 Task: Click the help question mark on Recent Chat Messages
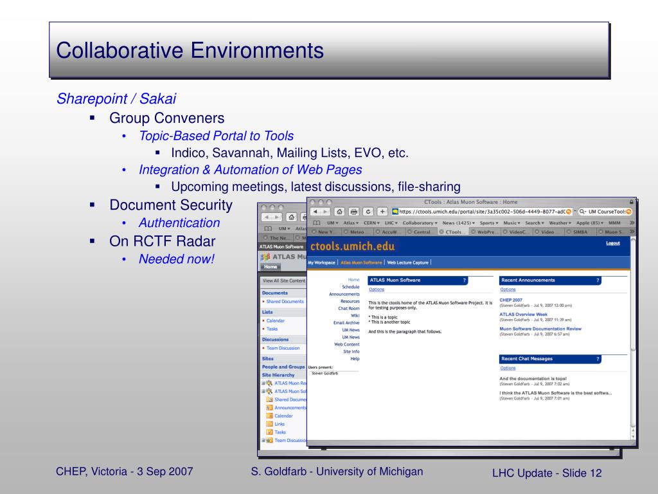pyautogui.click(x=598, y=359)
